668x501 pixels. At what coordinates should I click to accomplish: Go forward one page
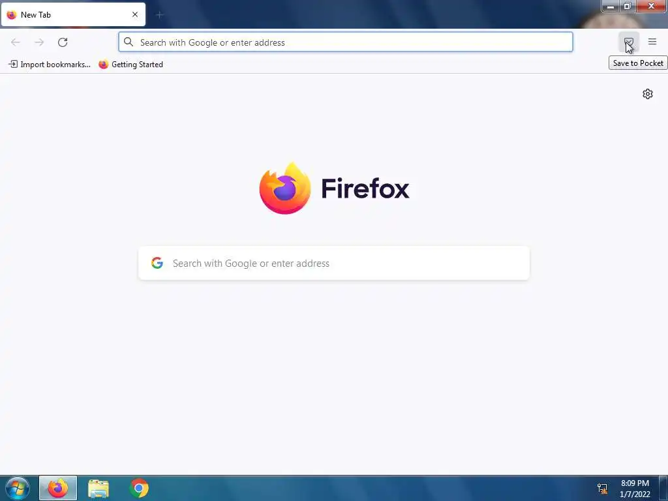pyautogui.click(x=39, y=42)
